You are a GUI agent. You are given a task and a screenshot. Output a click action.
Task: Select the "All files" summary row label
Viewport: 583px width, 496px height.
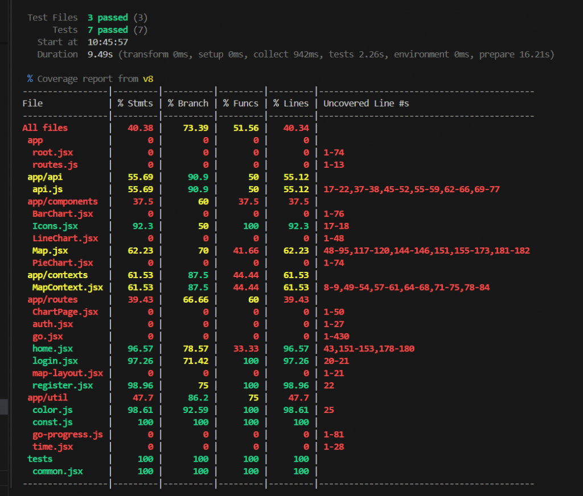click(x=44, y=128)
